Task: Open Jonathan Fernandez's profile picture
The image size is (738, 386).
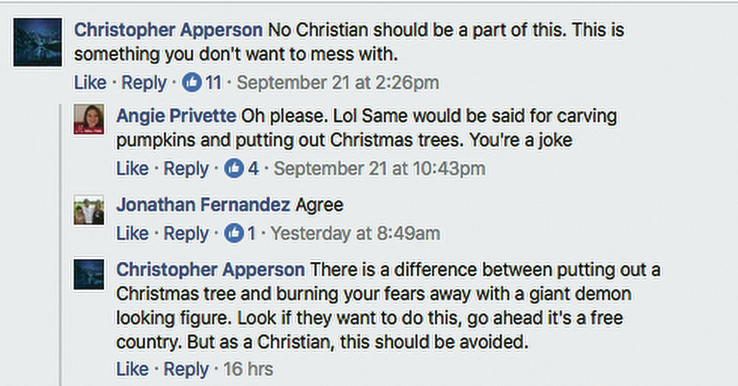Action: click(89, 211)
